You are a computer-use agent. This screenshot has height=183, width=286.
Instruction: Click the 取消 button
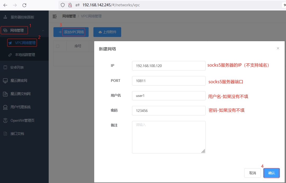click(x=252, y=173)
